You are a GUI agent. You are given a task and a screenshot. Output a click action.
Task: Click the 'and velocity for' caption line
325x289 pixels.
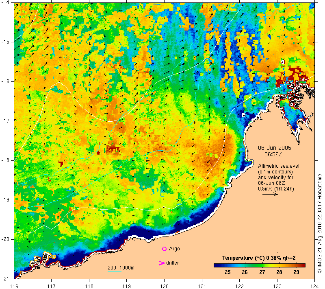pyautogui.click(x=276, y=177)
